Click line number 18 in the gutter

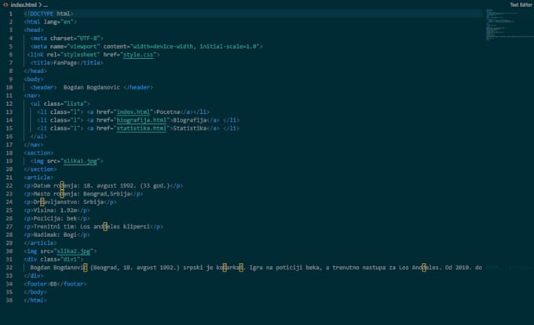click(9, 153)
